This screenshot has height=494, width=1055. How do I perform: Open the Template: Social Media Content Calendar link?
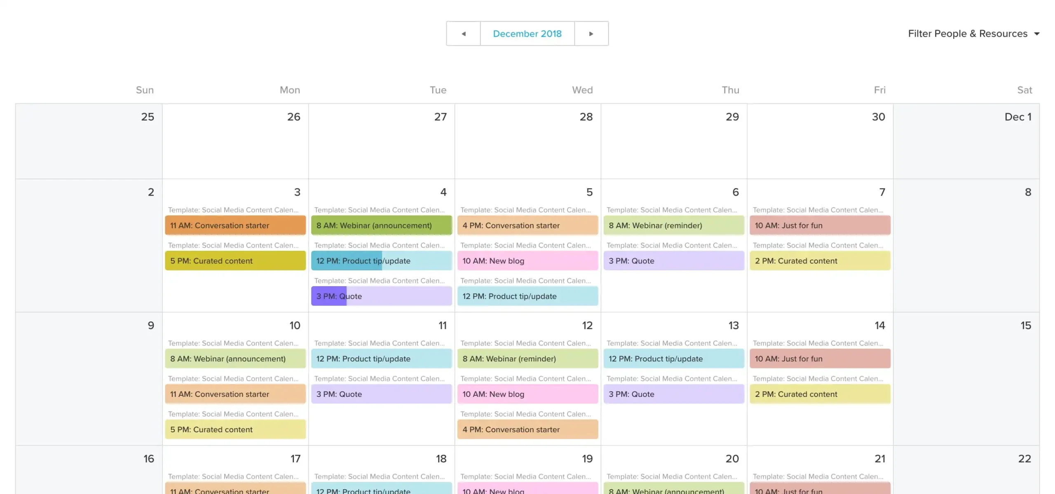tap(233, 210)
